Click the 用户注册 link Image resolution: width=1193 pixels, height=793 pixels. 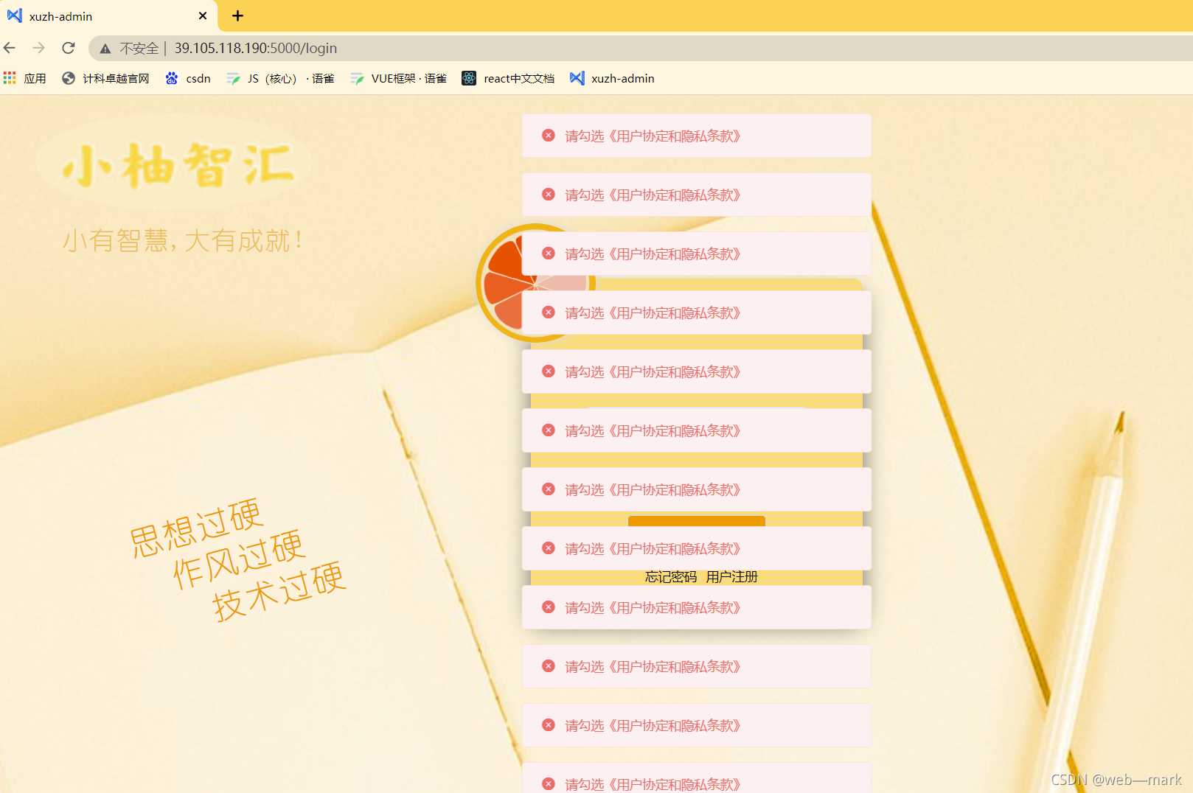click(x=732, y=577)
